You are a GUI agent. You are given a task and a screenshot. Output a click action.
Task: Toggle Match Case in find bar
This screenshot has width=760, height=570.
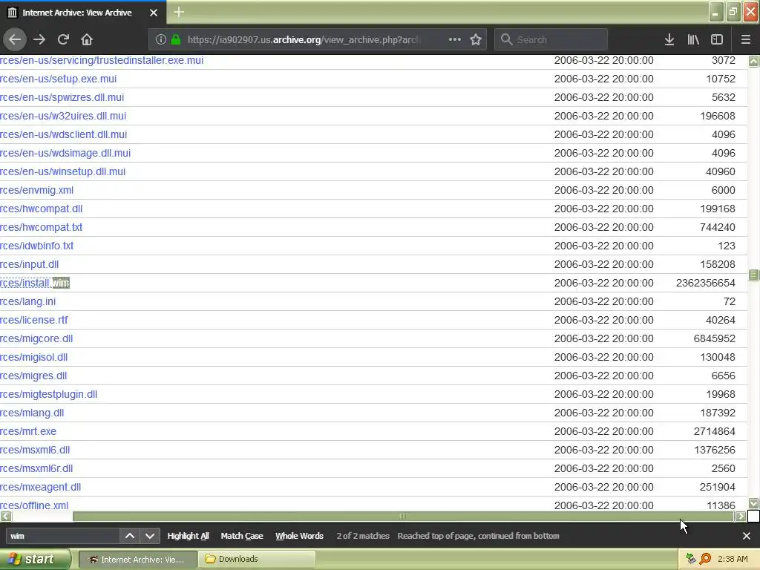click(x=242, y=536)
